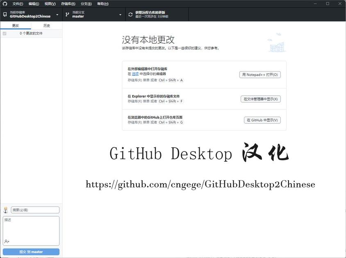Open the 文件(F) menu
The image size is (346, 258).
pos(18,4)
